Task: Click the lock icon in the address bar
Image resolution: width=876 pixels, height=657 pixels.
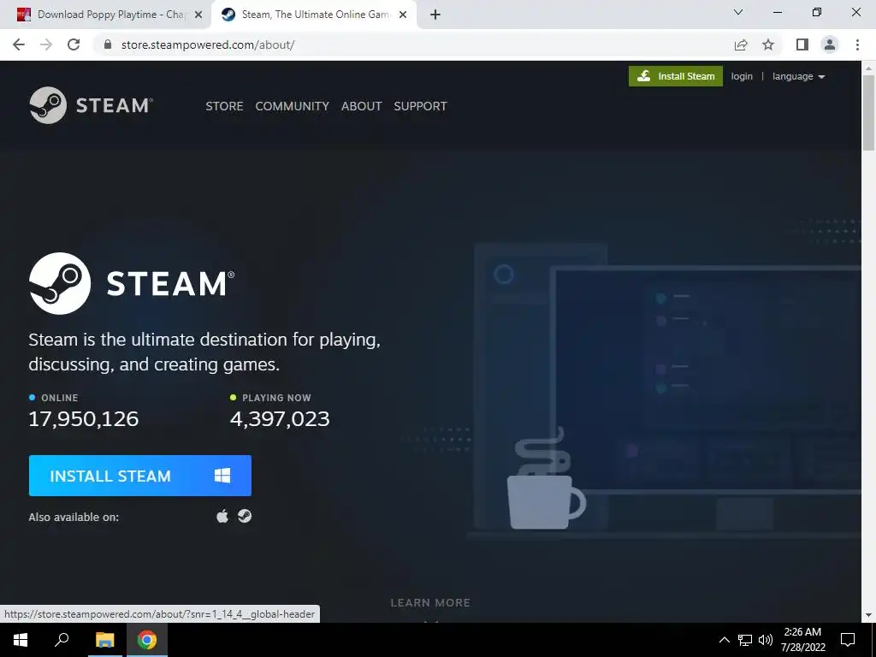Action: click(109, 44)
